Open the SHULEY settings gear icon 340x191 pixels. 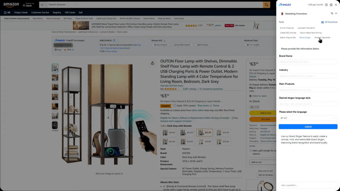[326, 5]
